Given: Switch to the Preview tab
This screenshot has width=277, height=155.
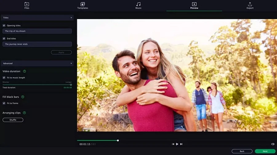Looking at the screenshot, I should click(194, 6).
